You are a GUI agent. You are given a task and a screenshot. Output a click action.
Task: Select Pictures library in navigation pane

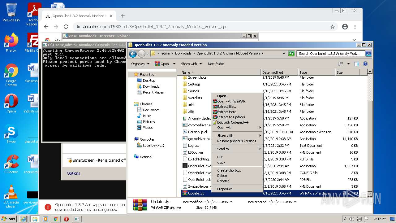[x=148, y=122]
